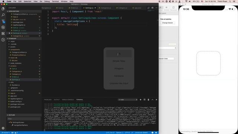Collapse the OPEN EDITORS section
This screenshot has height=134, width=238.
click(14, 11)
